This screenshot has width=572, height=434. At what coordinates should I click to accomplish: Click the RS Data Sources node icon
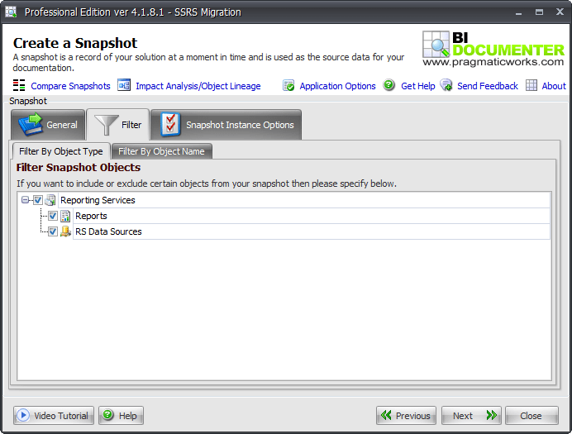click(x=65, y=231)
